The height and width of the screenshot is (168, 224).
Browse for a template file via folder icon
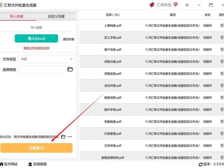(x=70, y=69)
